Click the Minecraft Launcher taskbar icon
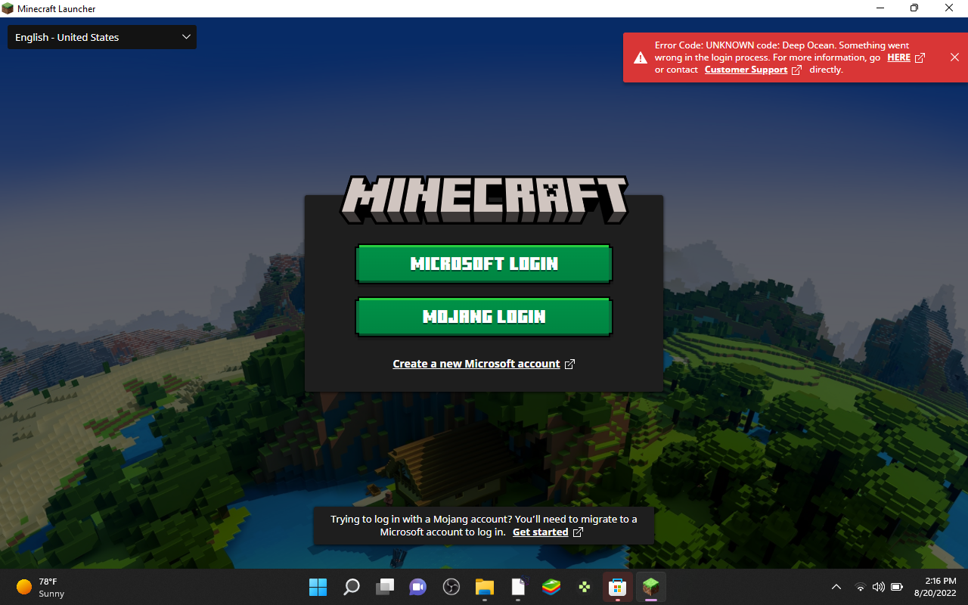Screen dimensions: 968x605 coord(650,587)
